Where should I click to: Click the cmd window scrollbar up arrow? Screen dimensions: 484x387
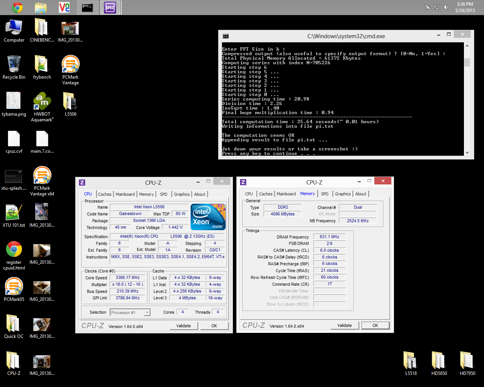(x=467, y=46)
